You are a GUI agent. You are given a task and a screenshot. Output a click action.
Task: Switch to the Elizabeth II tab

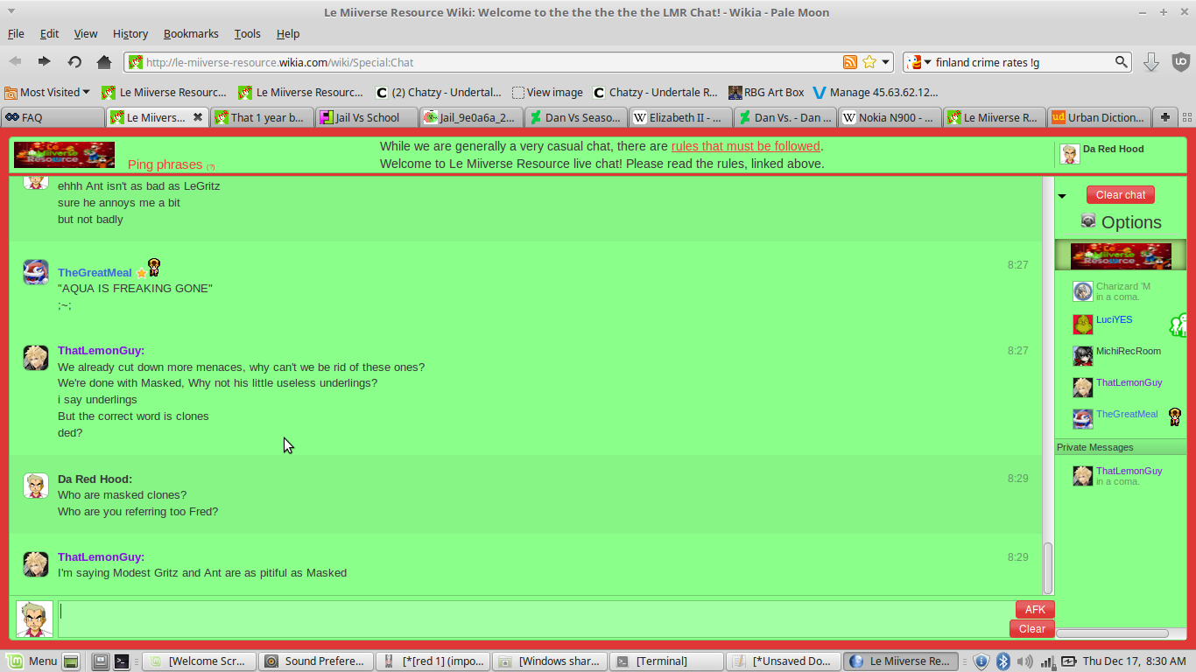click(x=679, y=117)
